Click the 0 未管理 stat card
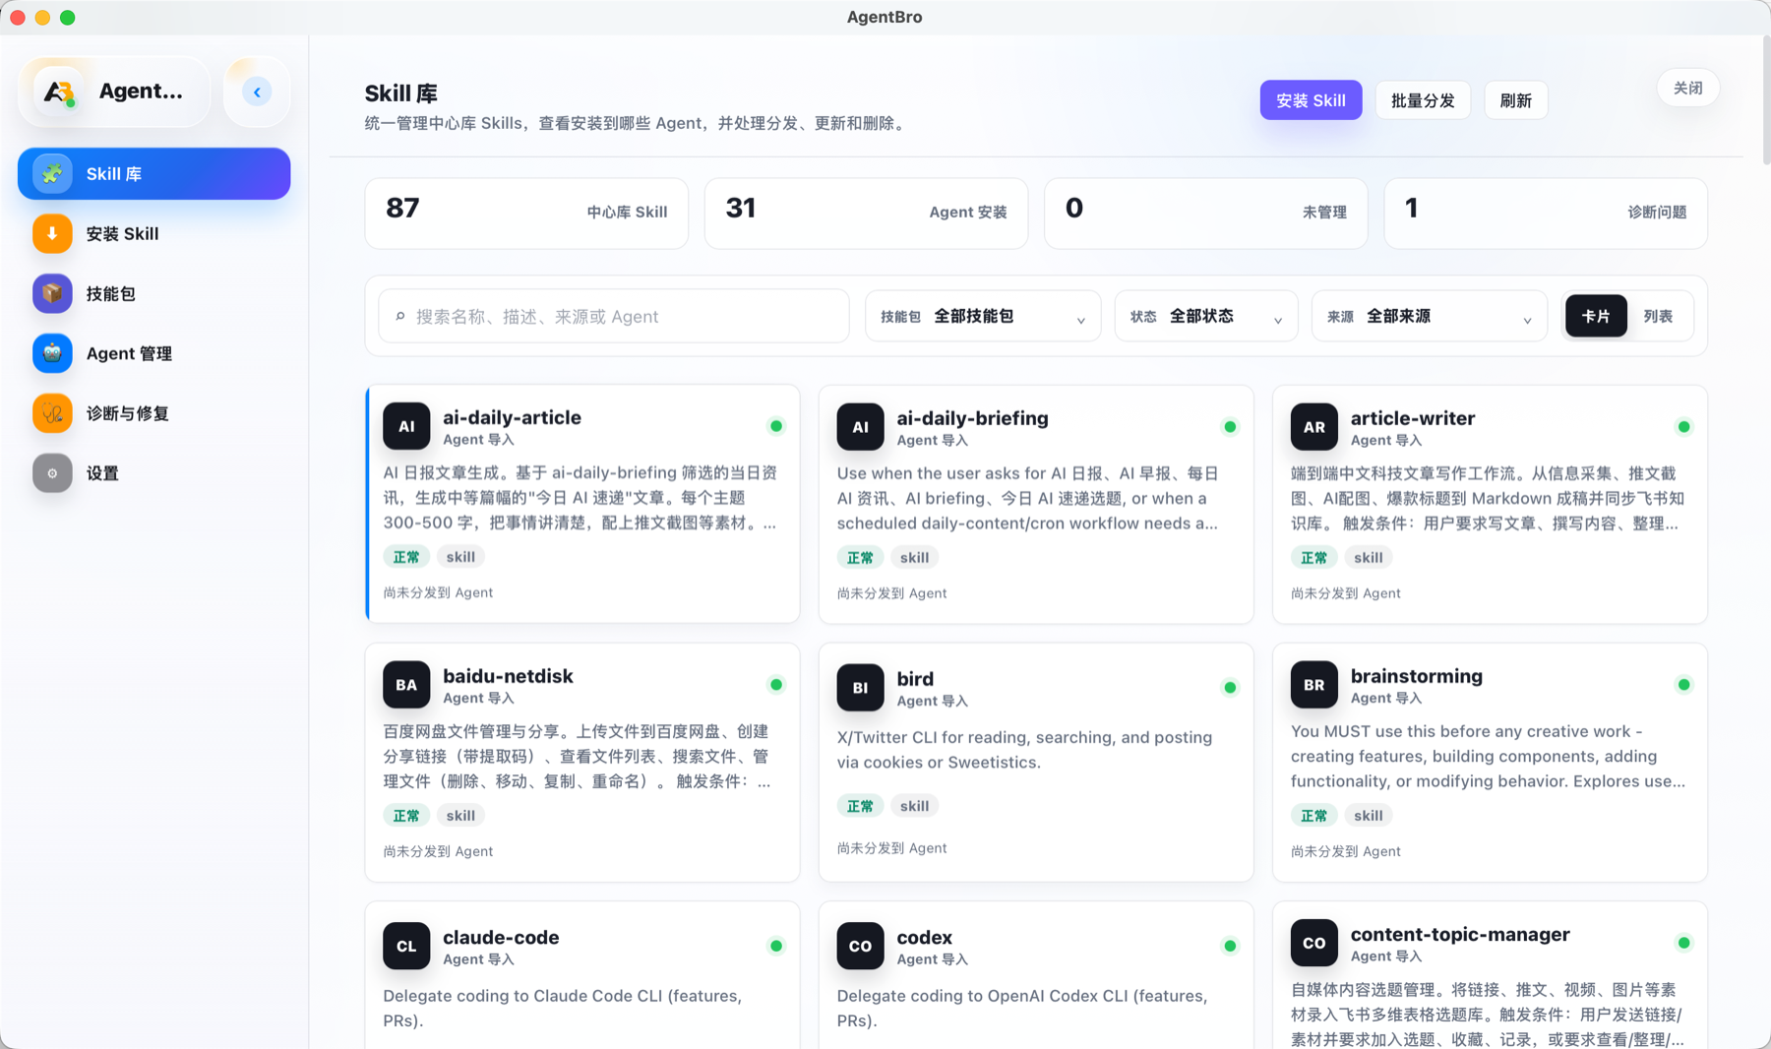This screenshot has width=1771, height=1049. tap(1205, 214)
